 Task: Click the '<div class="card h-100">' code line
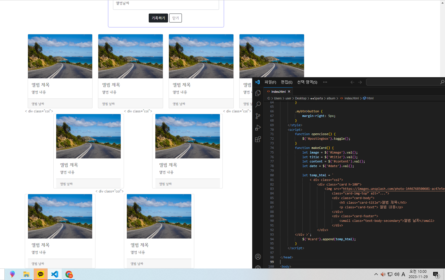[x=339, y=184]
